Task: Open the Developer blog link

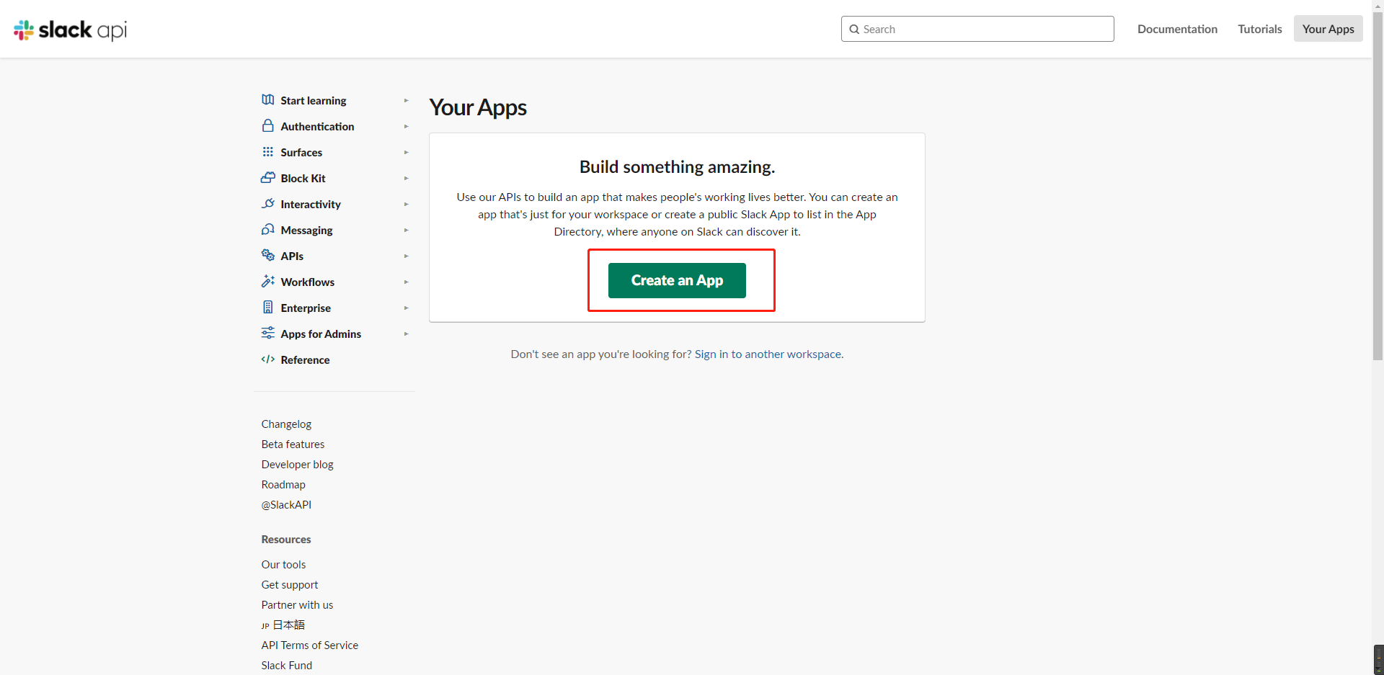Action: point(297,465)
